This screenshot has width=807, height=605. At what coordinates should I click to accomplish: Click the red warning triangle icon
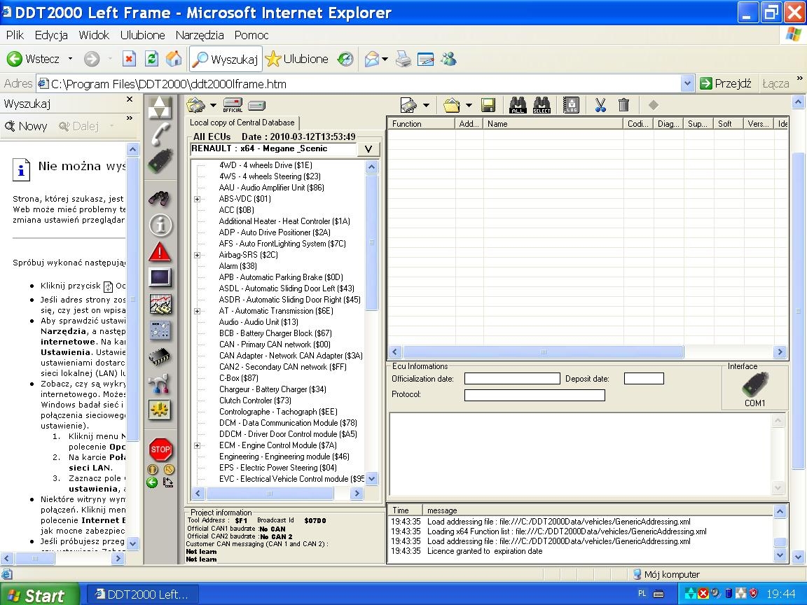[x=160, y=251]
